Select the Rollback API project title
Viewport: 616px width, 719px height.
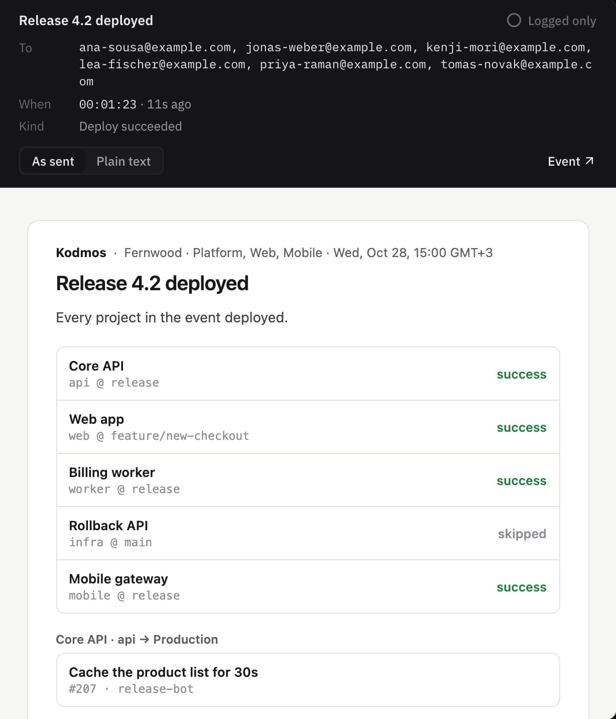pyautogui.click(x=108, y=526)
